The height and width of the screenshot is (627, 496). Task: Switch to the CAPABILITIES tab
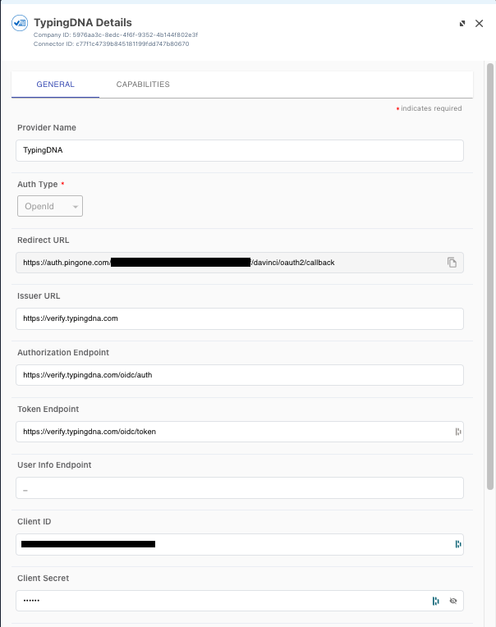pos(143,85)
